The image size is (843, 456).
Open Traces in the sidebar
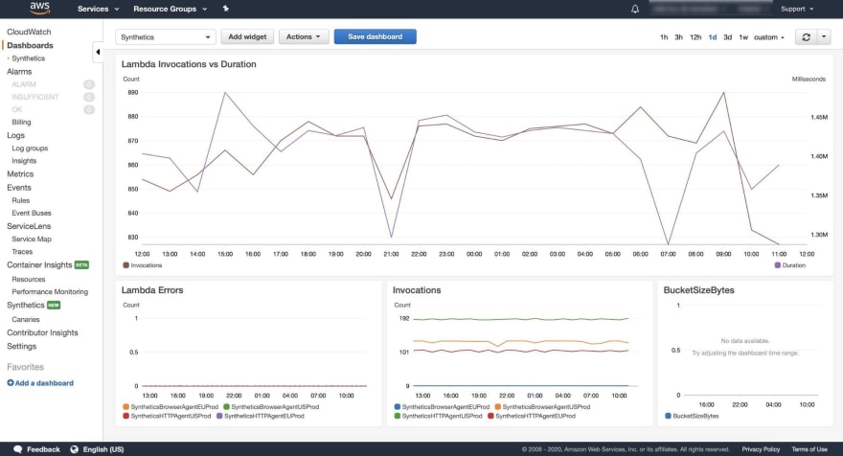click(x=22, y=252)
